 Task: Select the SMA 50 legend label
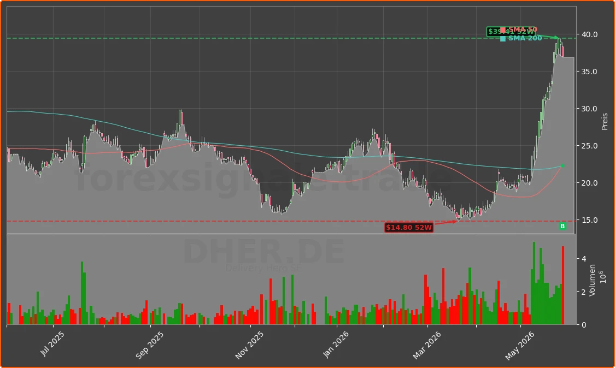coord(523,30)
